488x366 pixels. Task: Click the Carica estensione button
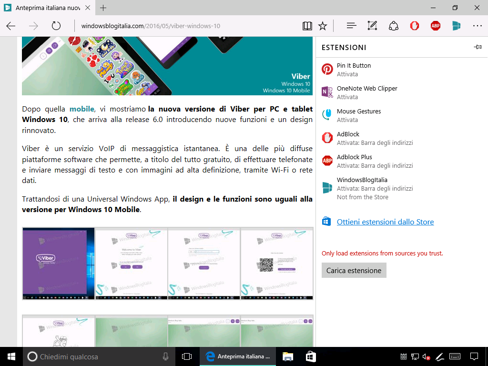point(354,270)
